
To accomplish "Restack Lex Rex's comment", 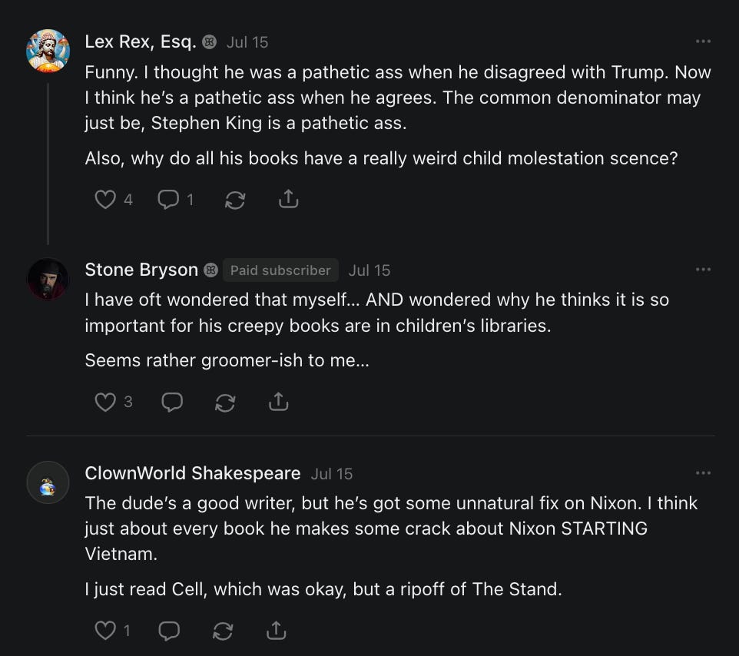I will (x=234, y=200).
